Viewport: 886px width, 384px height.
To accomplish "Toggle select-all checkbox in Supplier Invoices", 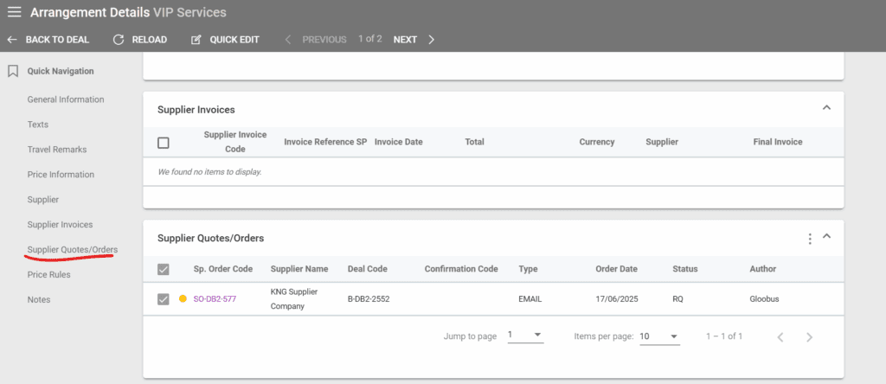I will [164, 143].
